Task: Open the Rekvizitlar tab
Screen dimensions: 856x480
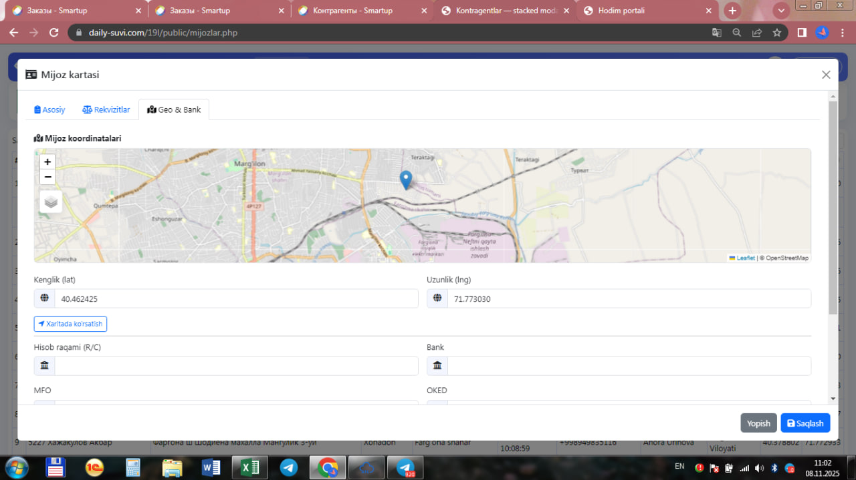Action: pyautogui.click(x=106, y=109)
